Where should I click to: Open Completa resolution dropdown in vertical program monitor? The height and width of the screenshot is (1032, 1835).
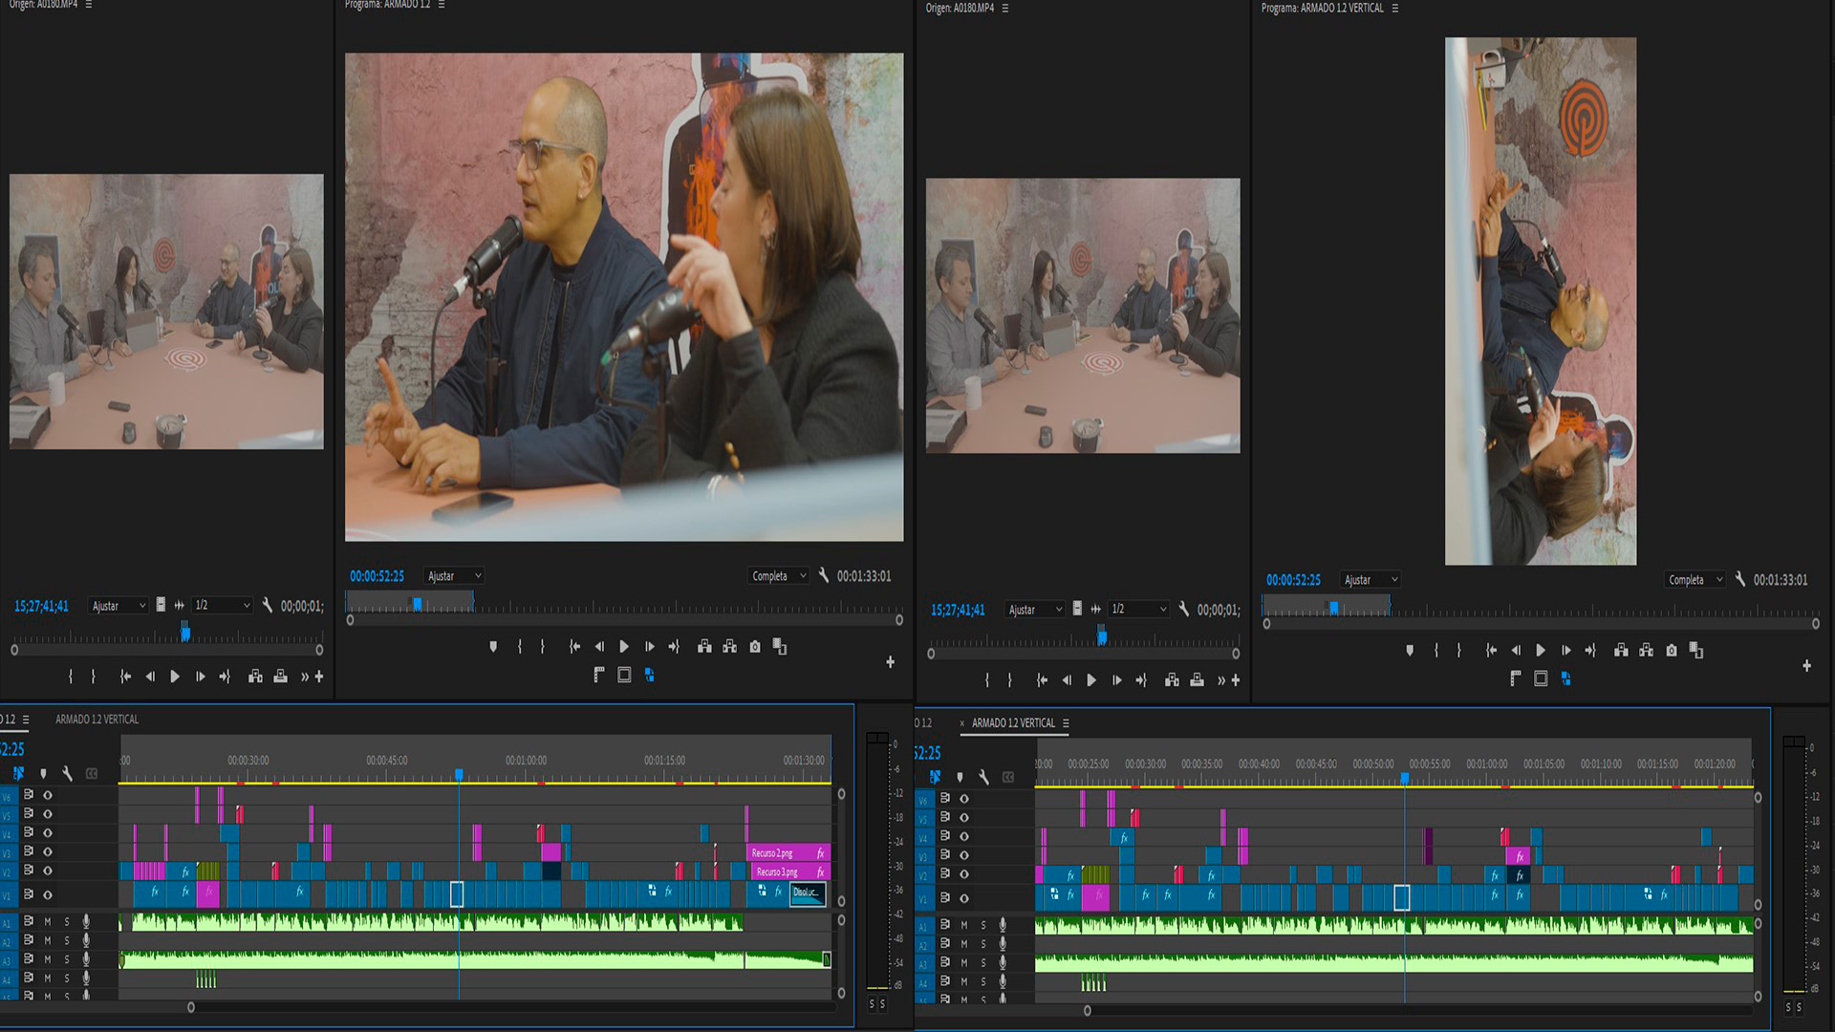(x=1695, y=580)
